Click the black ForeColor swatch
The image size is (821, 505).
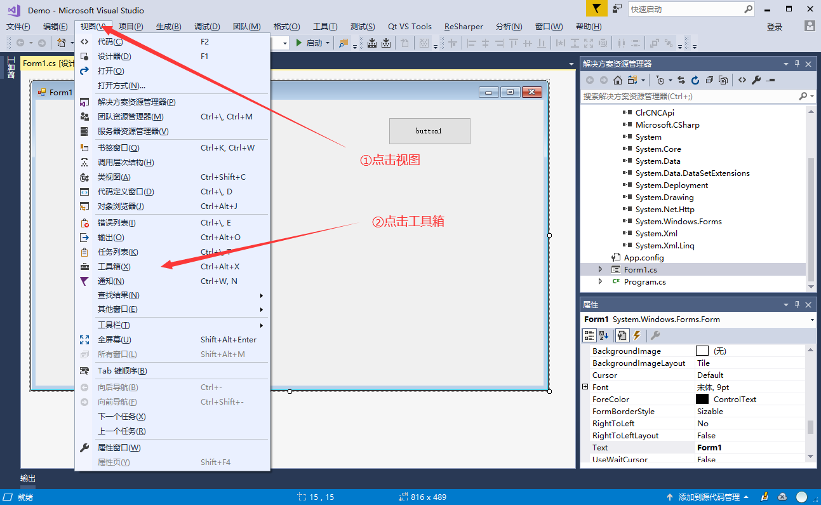[x=702, y=399]
